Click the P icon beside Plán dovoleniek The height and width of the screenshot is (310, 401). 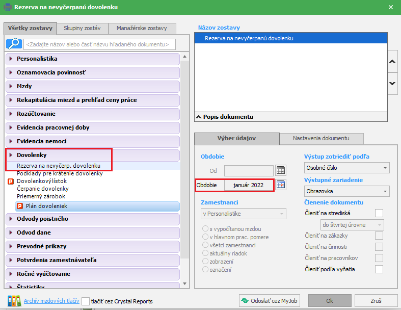[x=20, y=206]
